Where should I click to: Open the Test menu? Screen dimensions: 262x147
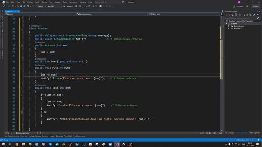coord(51,2)
